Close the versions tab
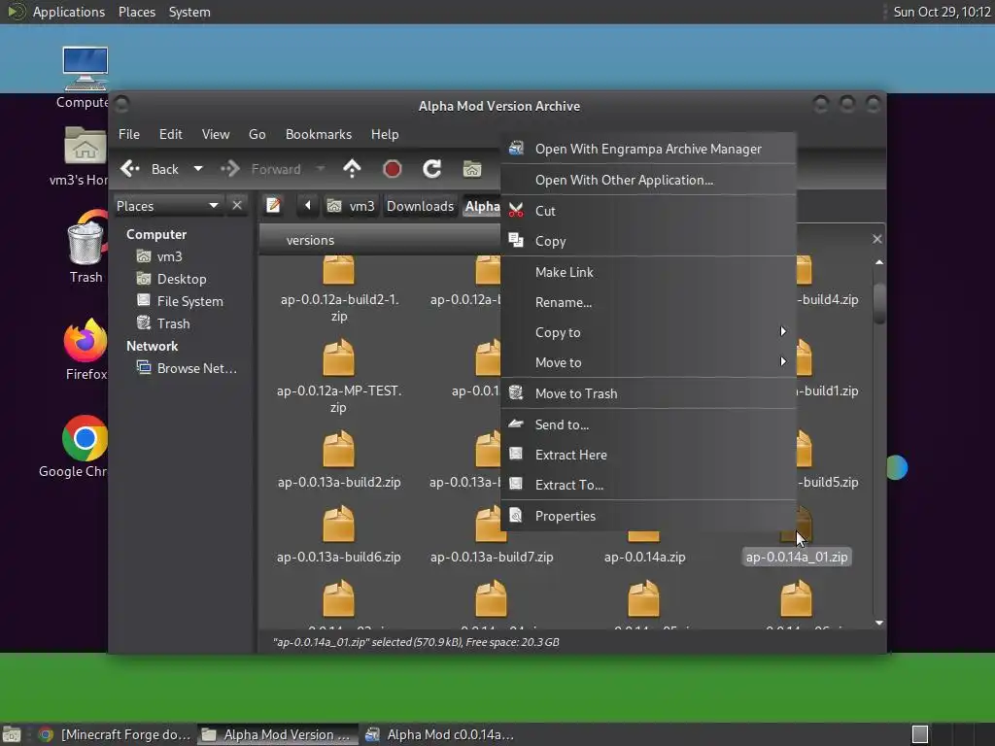The image size is (995, 746). tap(877, 239)
